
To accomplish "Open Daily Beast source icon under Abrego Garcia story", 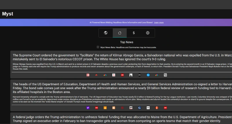I will [88, 75].
